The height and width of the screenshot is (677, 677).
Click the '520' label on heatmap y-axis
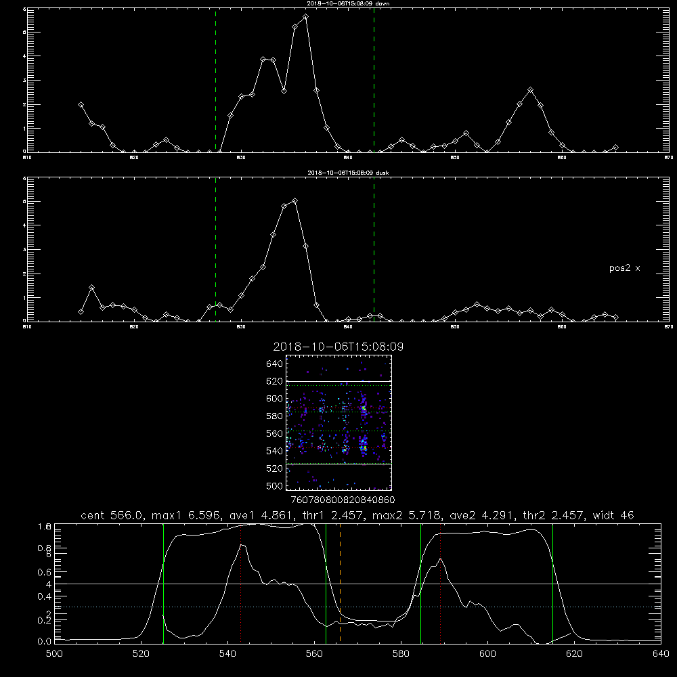pyautogui.click(x=275, y=468)
